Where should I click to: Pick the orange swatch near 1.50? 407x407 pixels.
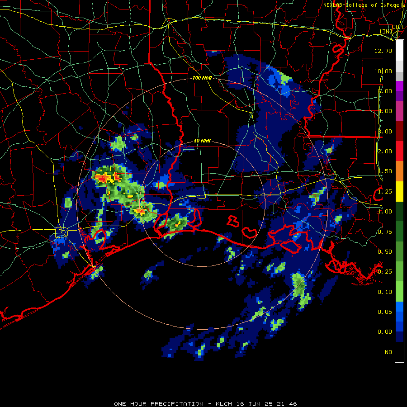[399, 171]
